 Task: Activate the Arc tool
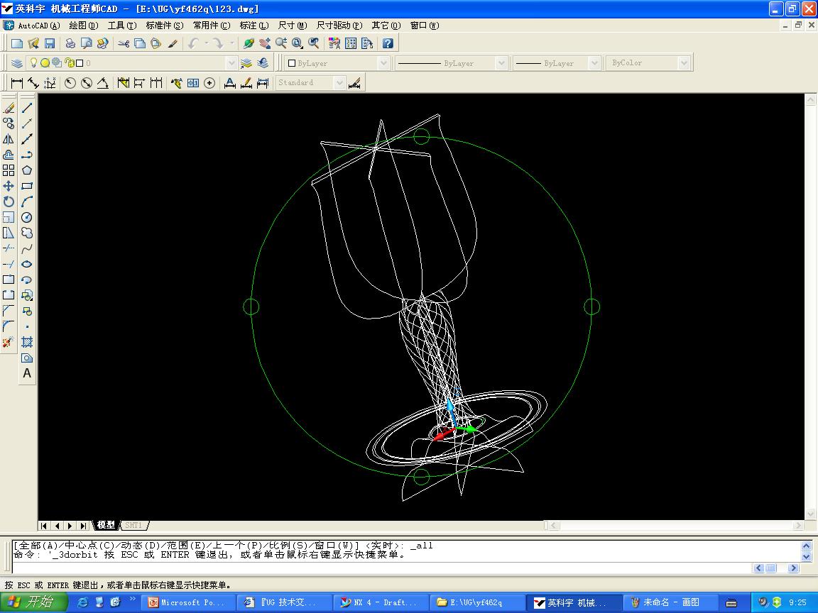[27, 201]
